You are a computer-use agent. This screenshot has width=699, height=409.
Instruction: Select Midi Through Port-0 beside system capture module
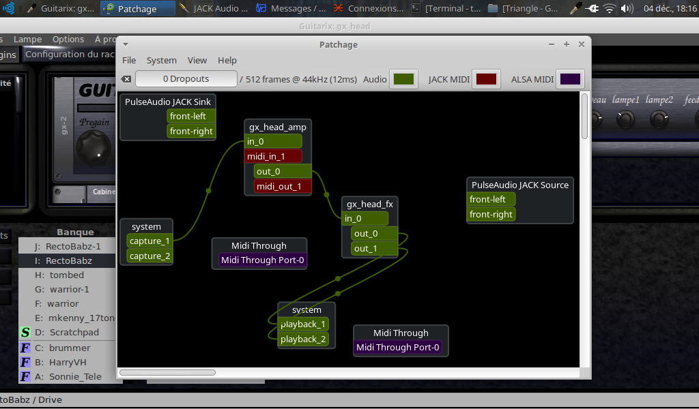tap(263, 260)
